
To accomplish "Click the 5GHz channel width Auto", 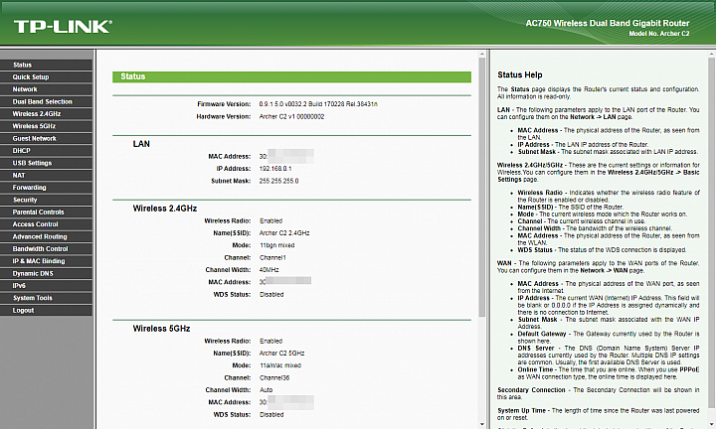I will pos(266,390).
